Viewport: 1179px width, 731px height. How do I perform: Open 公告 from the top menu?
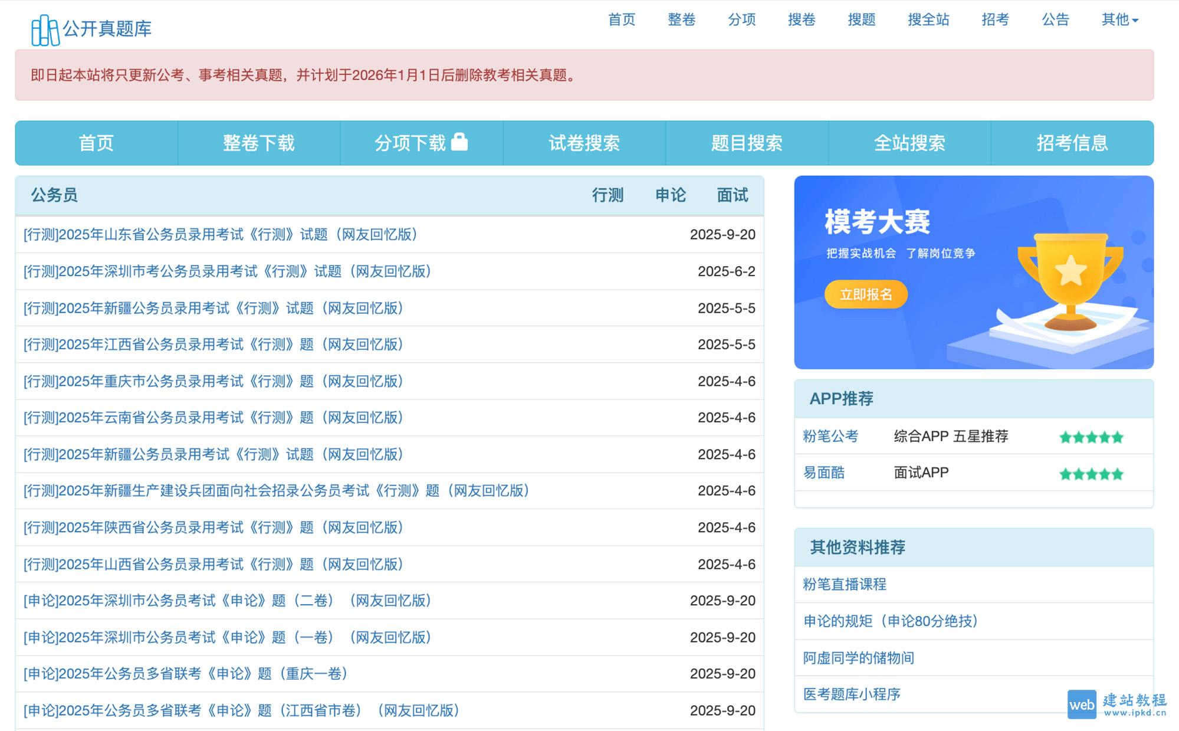pyautogui.click(x=1055, y=19)
